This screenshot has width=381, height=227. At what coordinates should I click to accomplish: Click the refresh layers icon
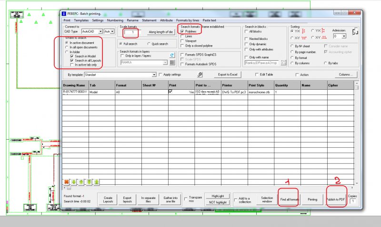click(x=172, y=55)
